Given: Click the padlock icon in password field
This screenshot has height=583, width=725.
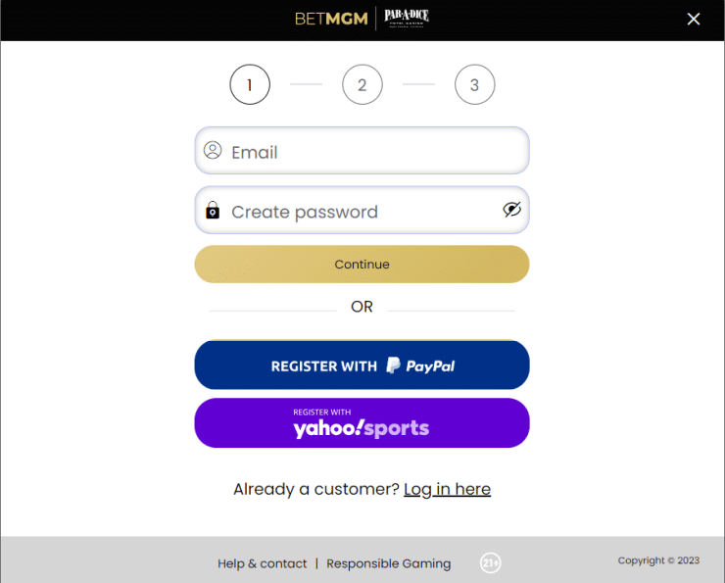Looking at the screenshot, I should 213,210.
